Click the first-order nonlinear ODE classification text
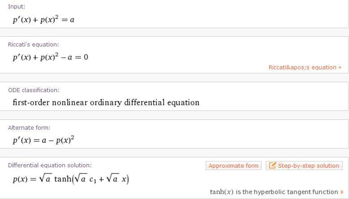Image resolution: width=349 pixels, height=199 pixels. 106,102
